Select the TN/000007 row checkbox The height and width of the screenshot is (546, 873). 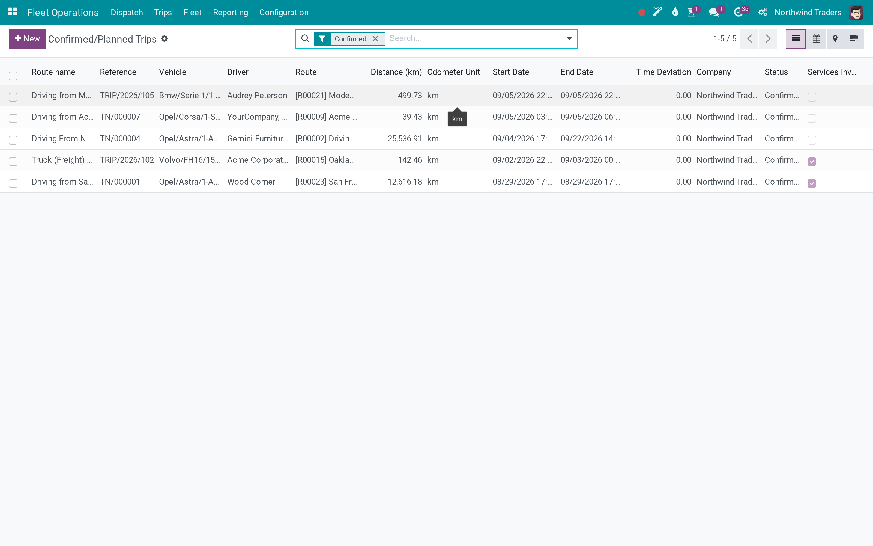(x=13, y=118)
